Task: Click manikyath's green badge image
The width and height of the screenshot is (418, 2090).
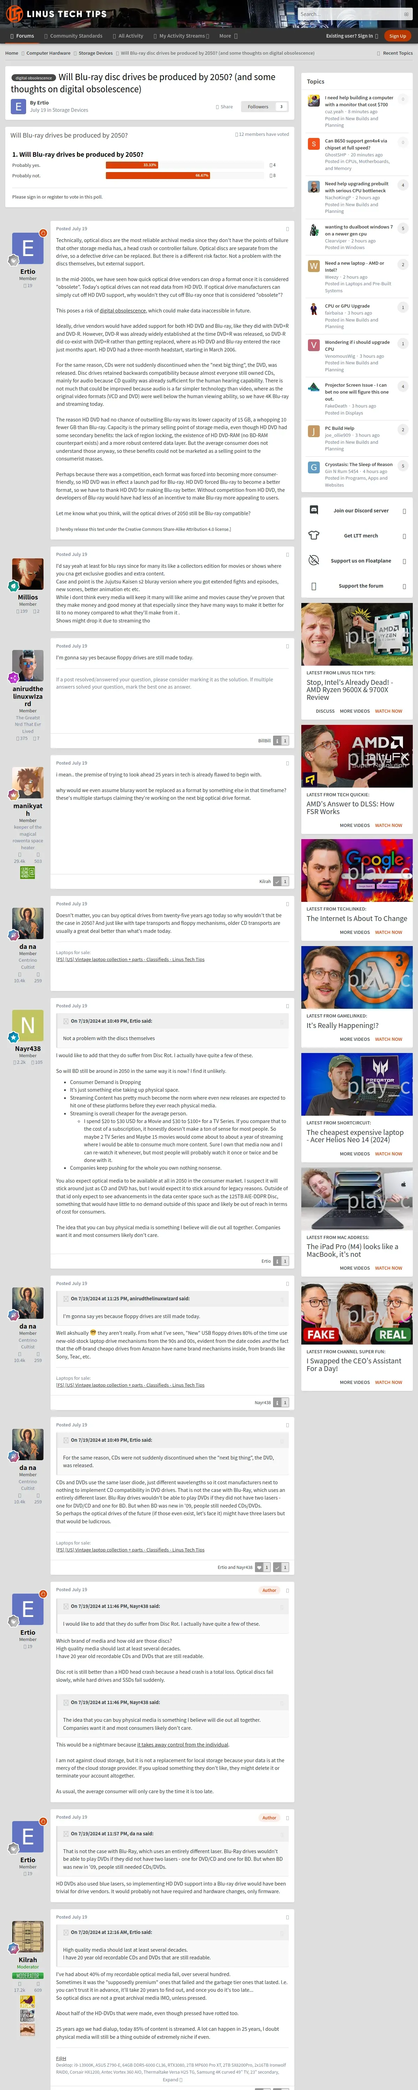Action: (28, 873)
